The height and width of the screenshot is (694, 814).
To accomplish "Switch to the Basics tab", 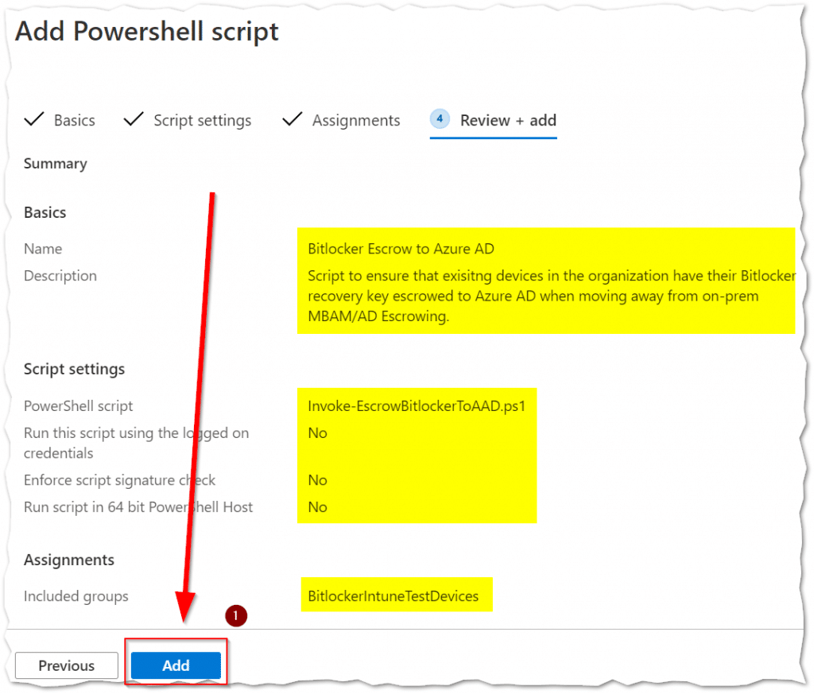I will coord(75,120).
